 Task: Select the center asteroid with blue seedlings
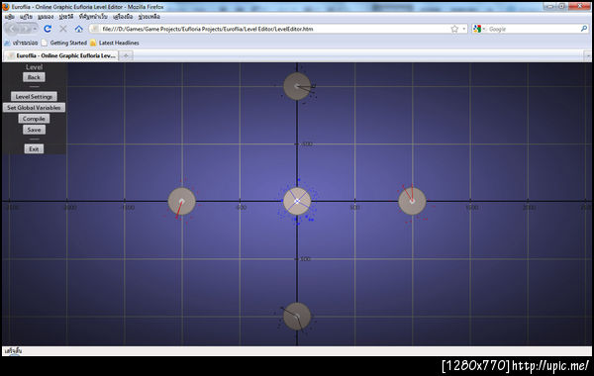[297, 201]
